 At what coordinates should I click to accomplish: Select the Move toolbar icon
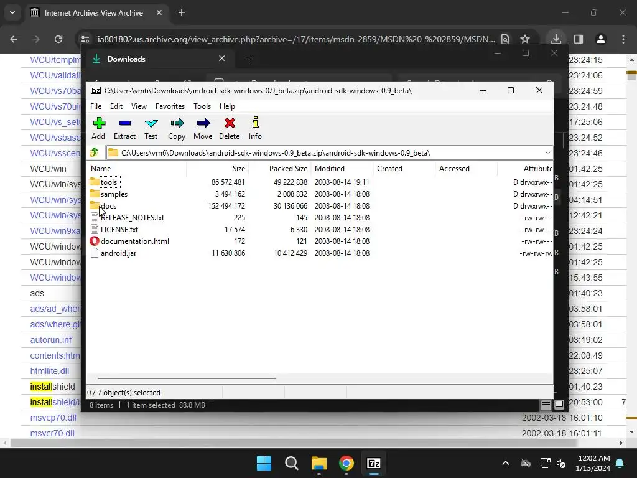[x=203, y=128]
